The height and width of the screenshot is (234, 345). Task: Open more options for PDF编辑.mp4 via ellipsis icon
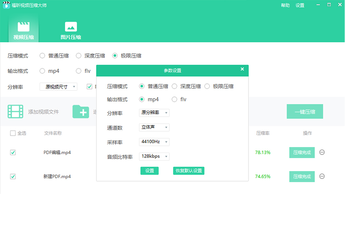click(322, 152)
